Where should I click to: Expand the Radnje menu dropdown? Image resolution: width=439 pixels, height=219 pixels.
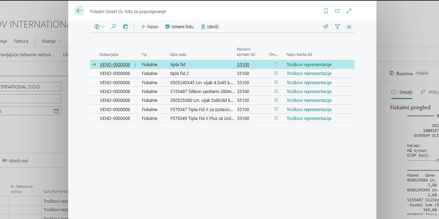point(52,41)
